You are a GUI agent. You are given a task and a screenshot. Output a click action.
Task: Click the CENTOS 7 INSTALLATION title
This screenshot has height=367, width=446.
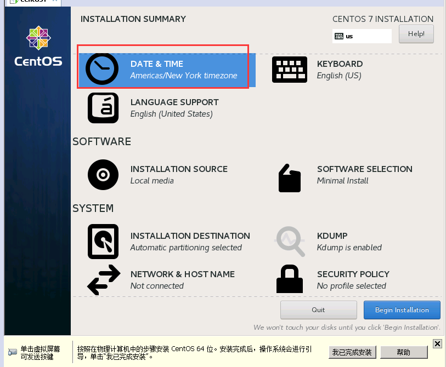click(x=383, y=19)
